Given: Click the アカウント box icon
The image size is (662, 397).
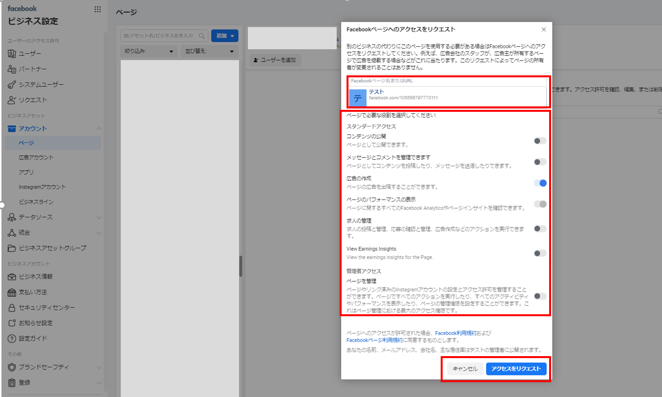Looking at the screenshot, I should point(12,129).
